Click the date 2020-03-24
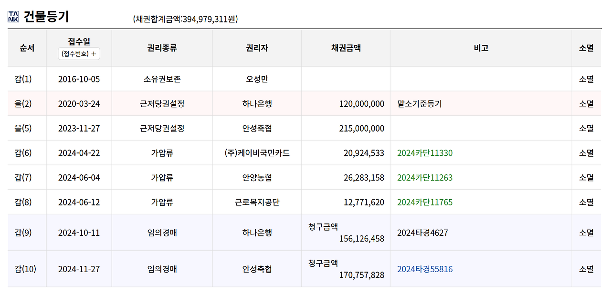This screenshot has height=294, width=611. click(79, 103)
